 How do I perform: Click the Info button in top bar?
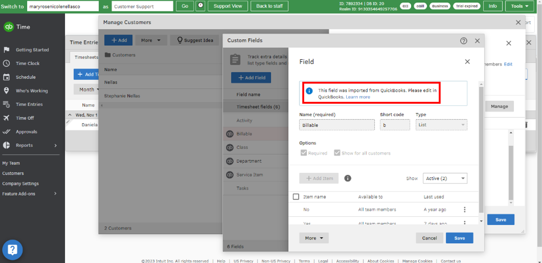click(492, 6)
